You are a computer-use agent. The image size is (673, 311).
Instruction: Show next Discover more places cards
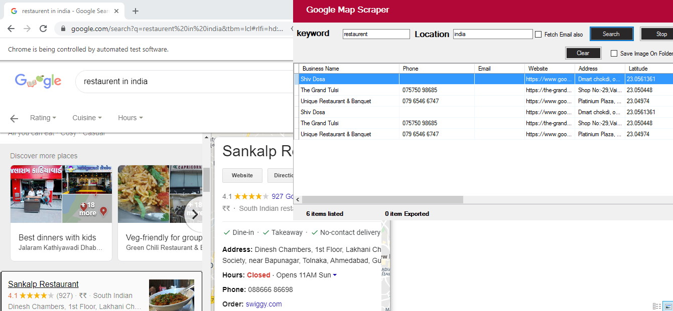[194, 214]
